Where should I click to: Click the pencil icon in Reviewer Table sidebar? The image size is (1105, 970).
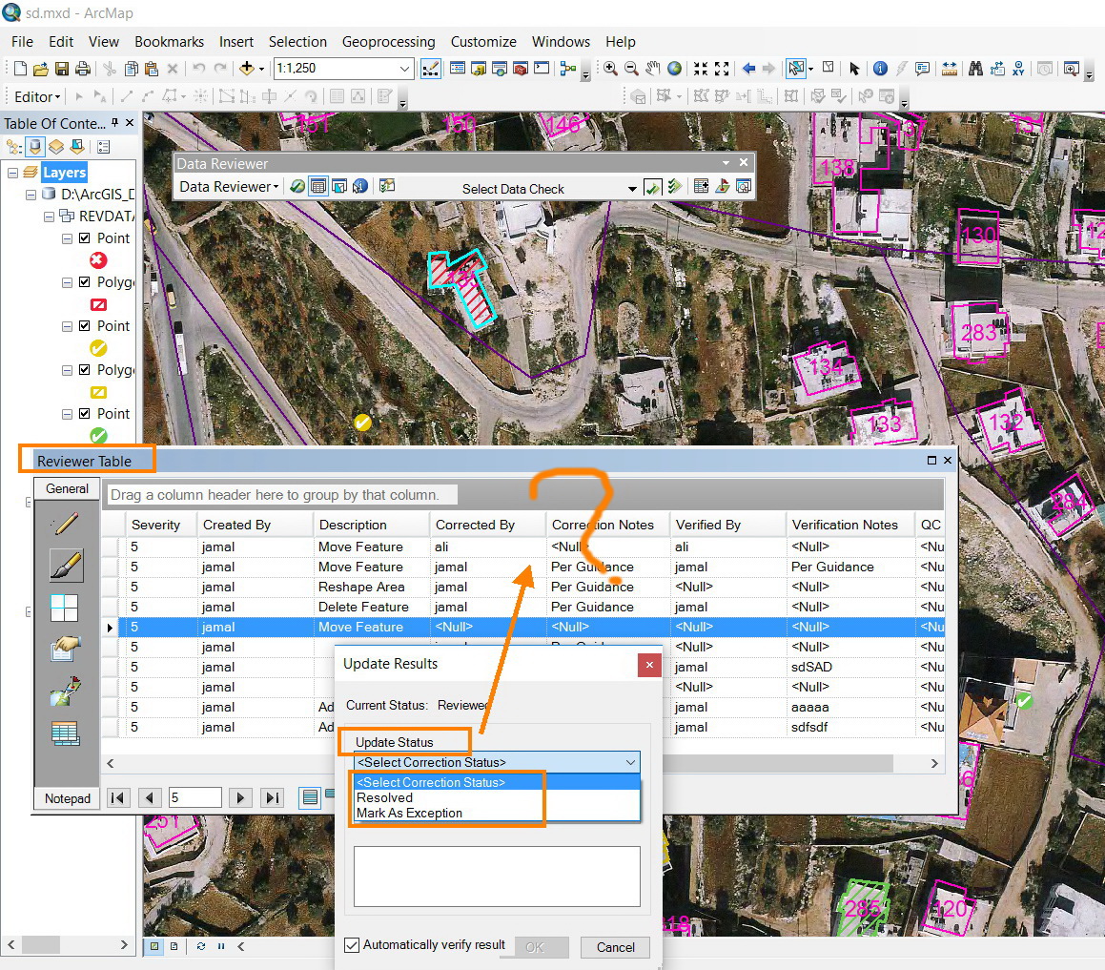tap(66, 524)
